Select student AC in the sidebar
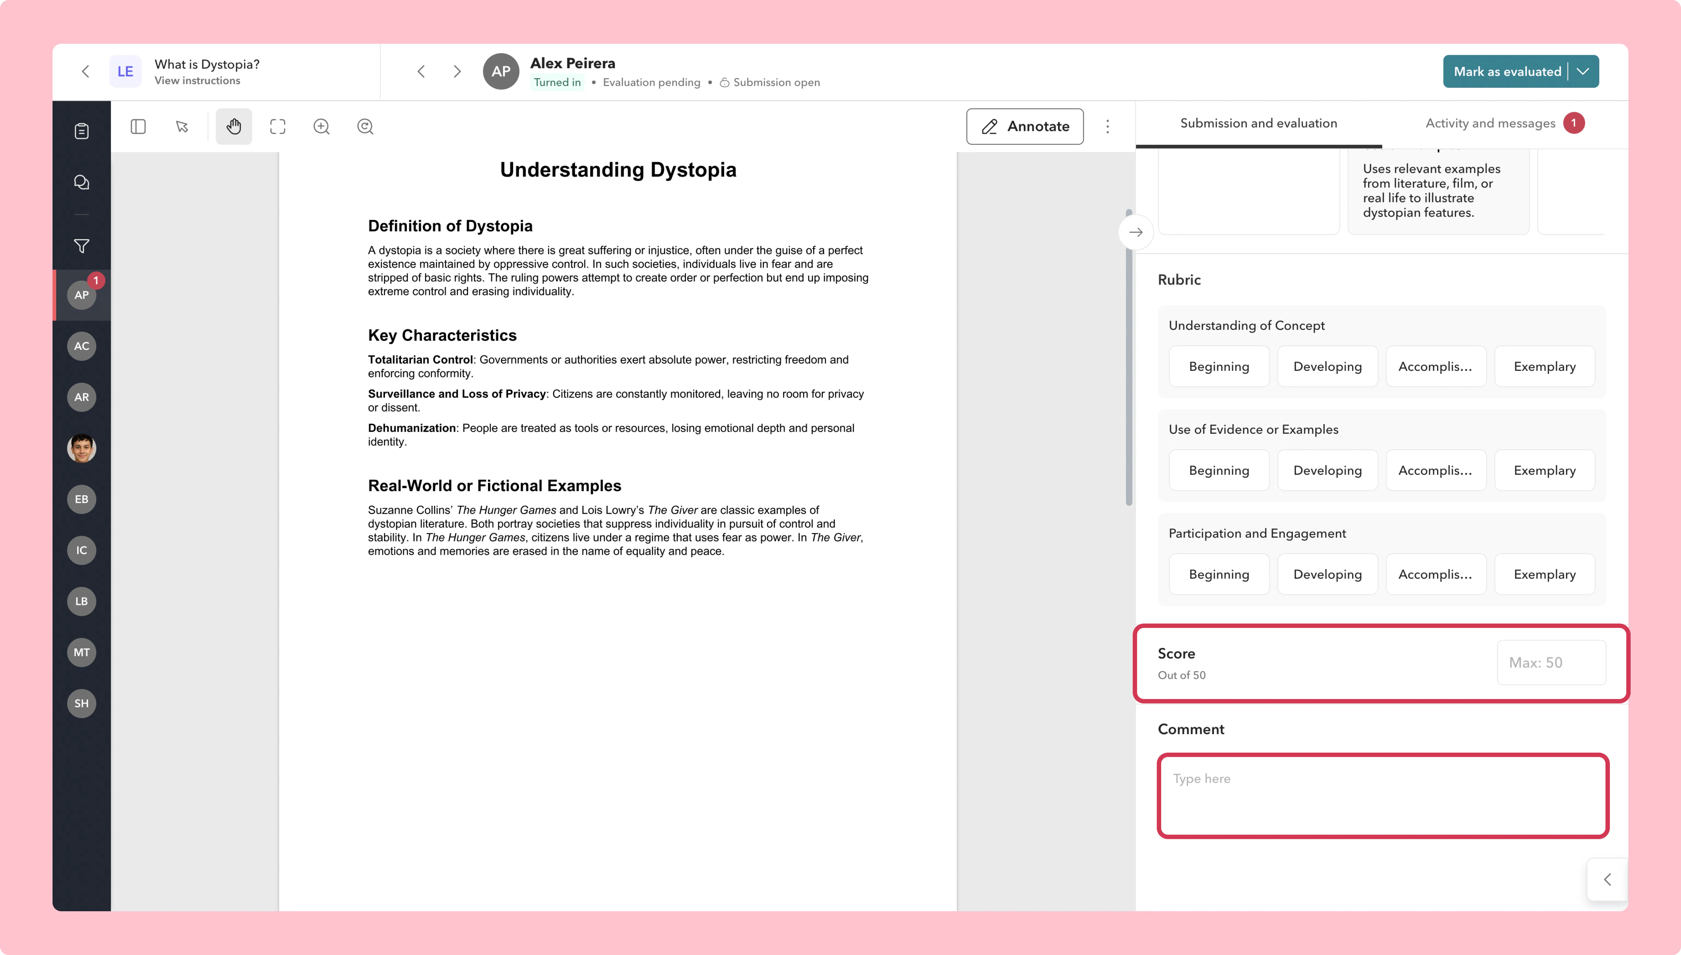Viewport: 1681px width, 955px height. tap(81, 346)
